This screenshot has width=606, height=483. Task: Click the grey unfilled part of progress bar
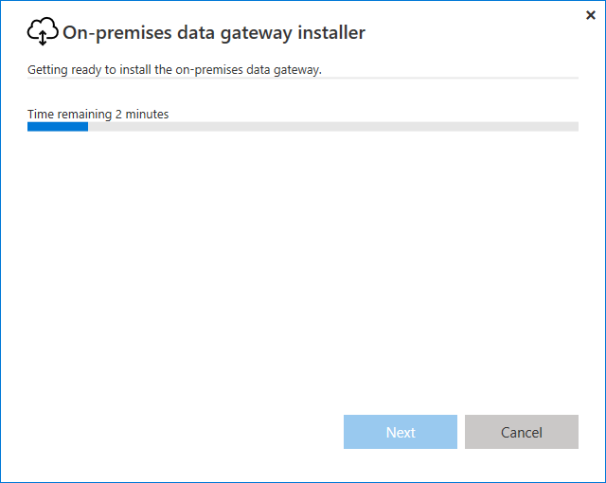pyautogui.click(x=331, y=126)
